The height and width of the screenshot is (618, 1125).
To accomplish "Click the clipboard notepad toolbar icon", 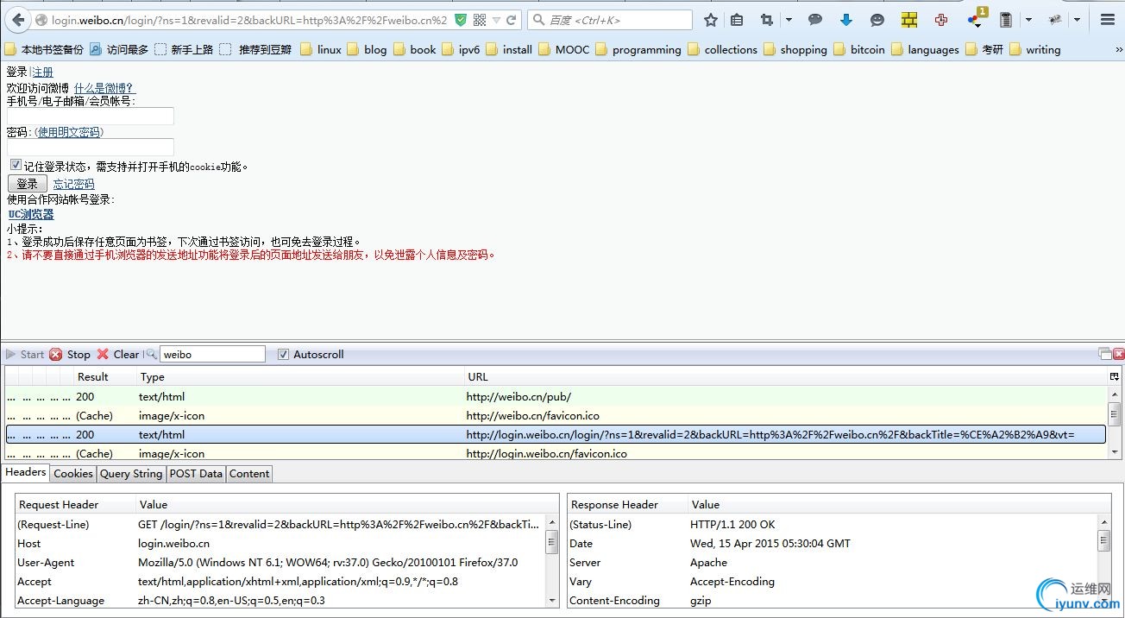I will pyautogui.click(x=1006, y=20).
